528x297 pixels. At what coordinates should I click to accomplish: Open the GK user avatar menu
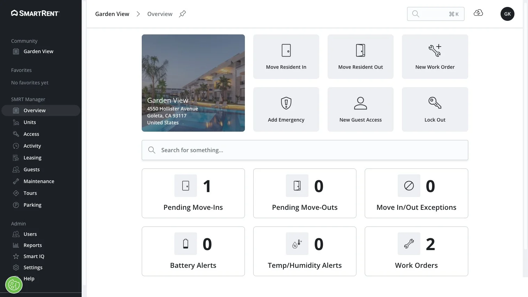pyautogui.click(x=508, y=14)
